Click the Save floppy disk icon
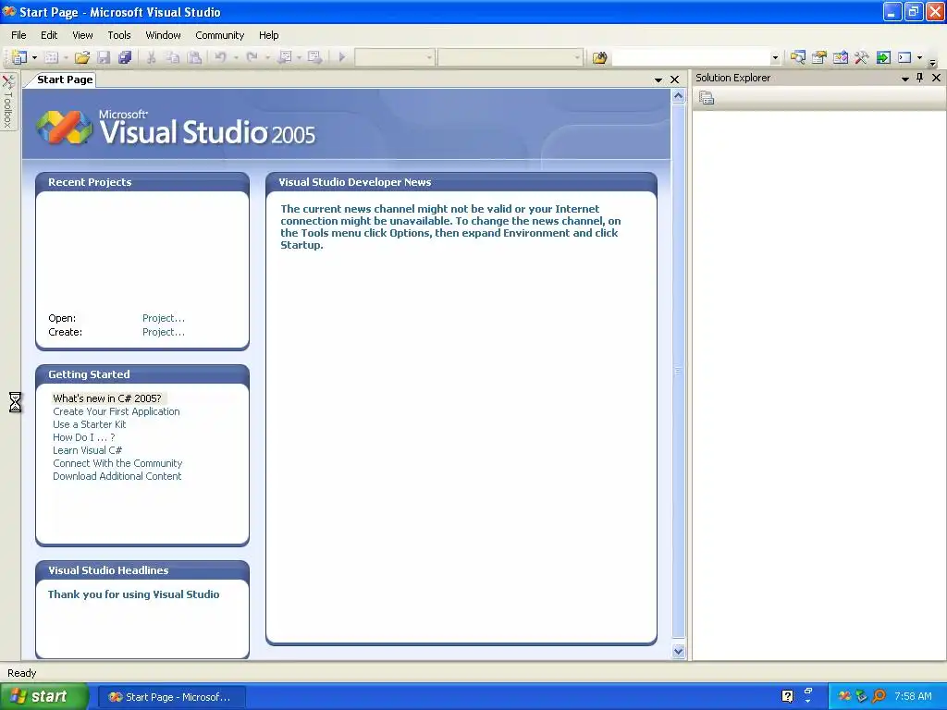Image resolution: width=947 pixels, height=710 pixels. pos(104,57)
